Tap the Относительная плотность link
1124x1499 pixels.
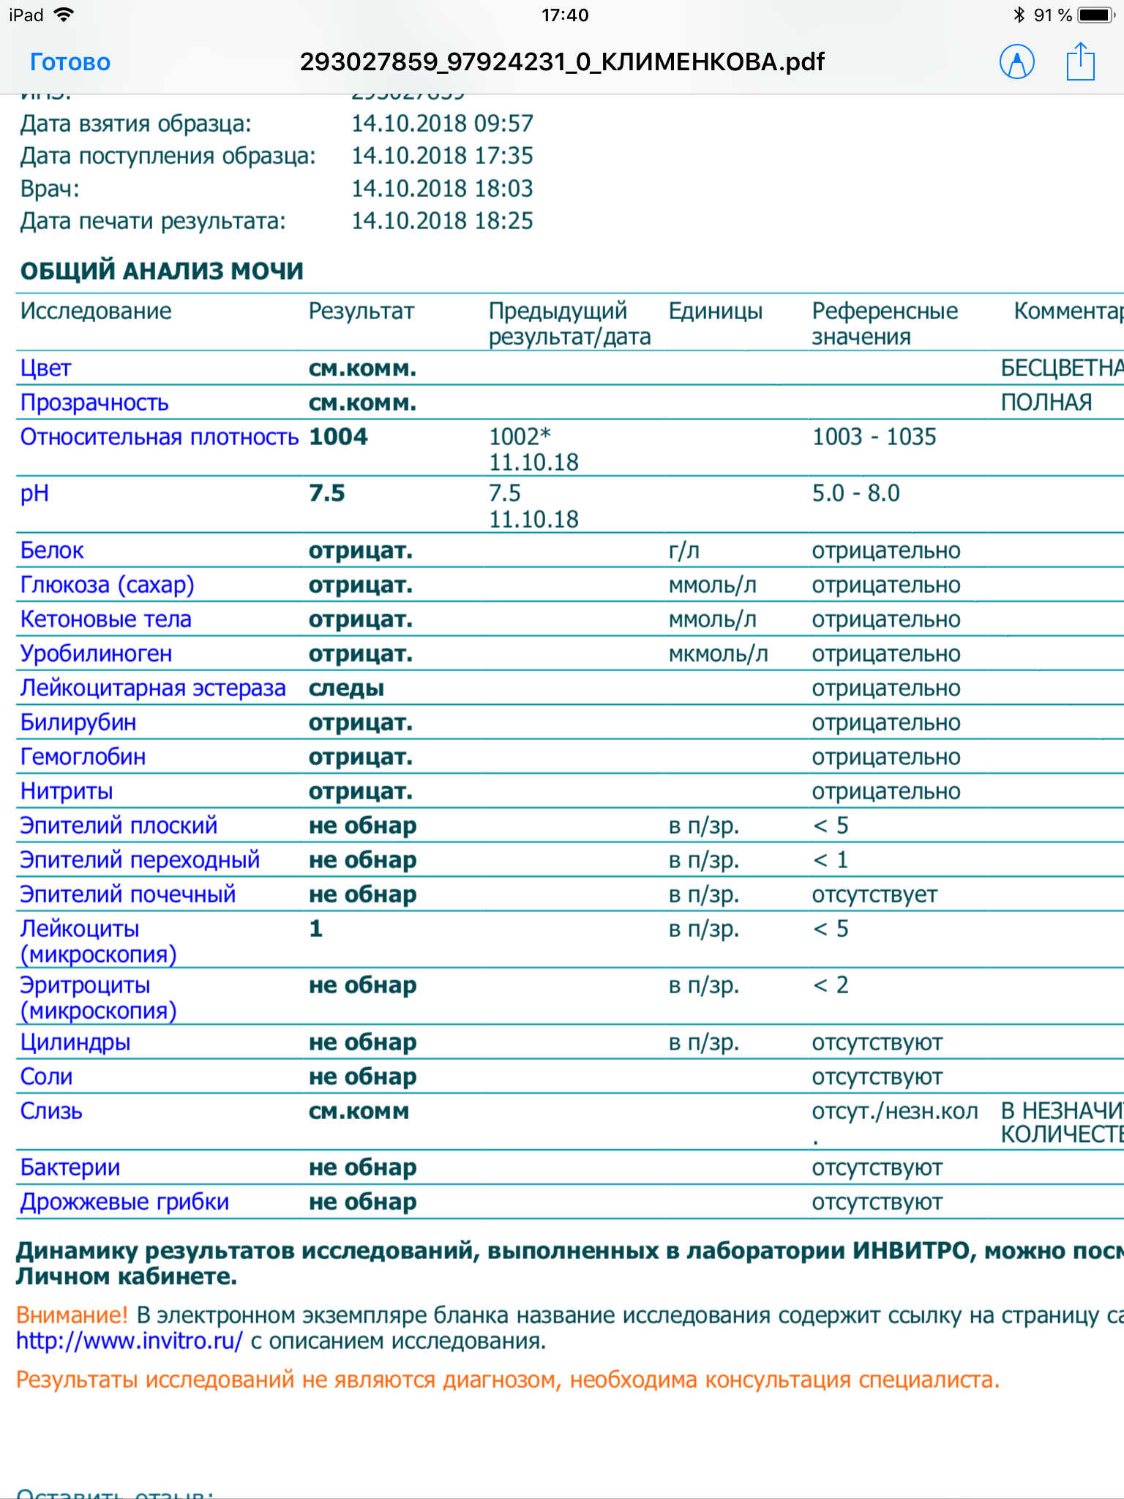pyautogui.click(x=159, y=437)
